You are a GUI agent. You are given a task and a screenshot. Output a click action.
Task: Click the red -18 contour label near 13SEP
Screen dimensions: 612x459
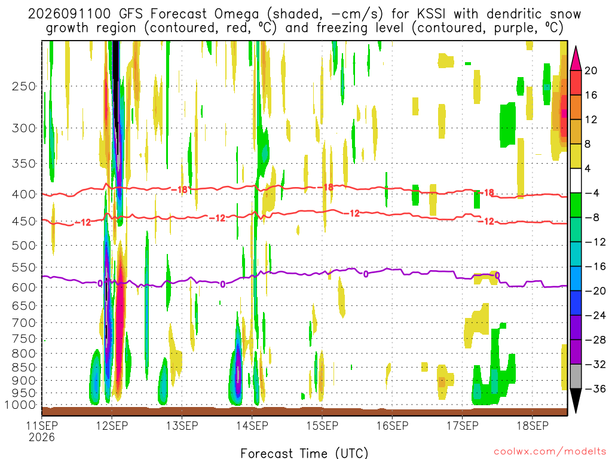(x=179, y=190)
